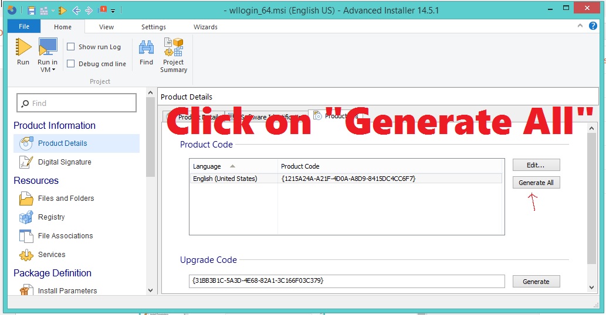Select the Home ribbon tab
Viewport: 606px width, 315px height.
63,27
